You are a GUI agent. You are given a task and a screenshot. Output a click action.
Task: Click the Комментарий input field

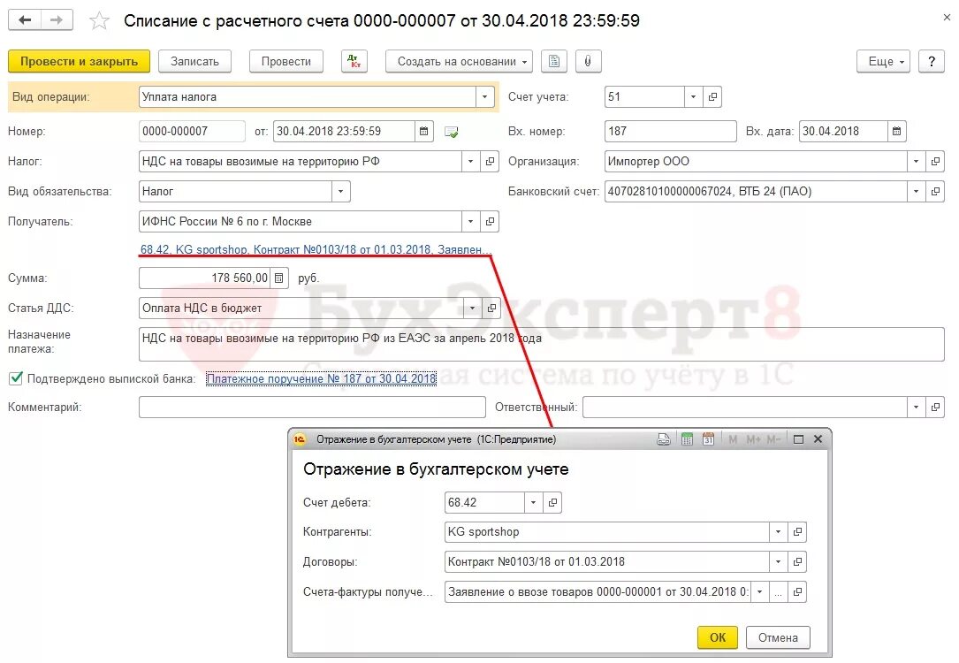(312, 407)
